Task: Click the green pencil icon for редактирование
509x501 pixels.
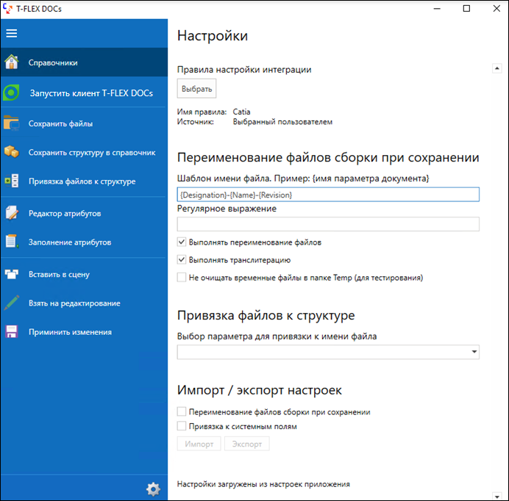Action: pyautogui.click(x=12, y=303)
